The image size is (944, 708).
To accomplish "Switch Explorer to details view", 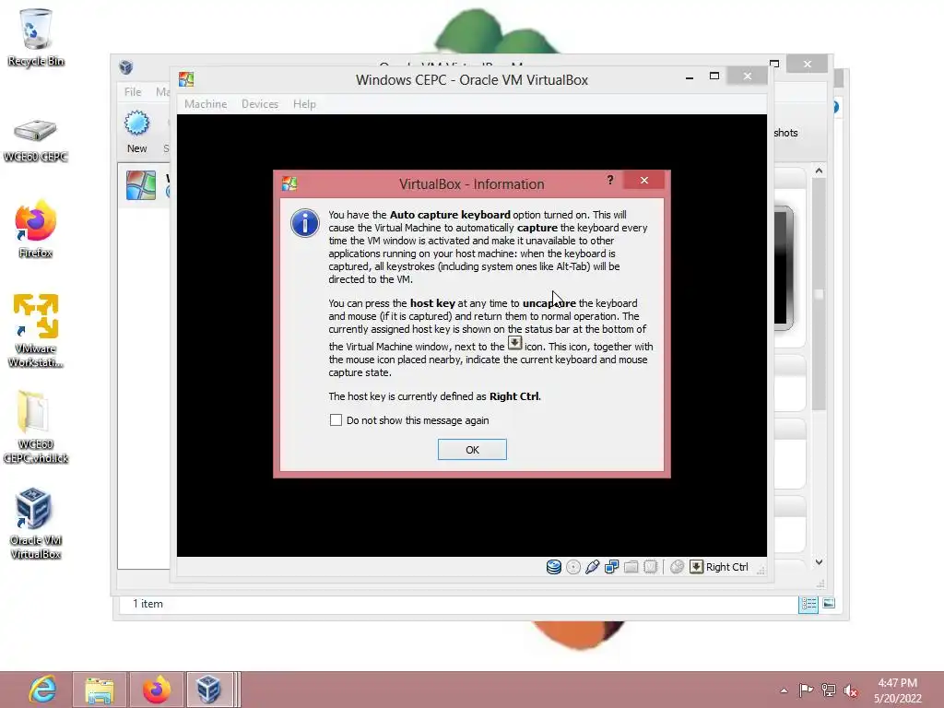I will [808, 604].
